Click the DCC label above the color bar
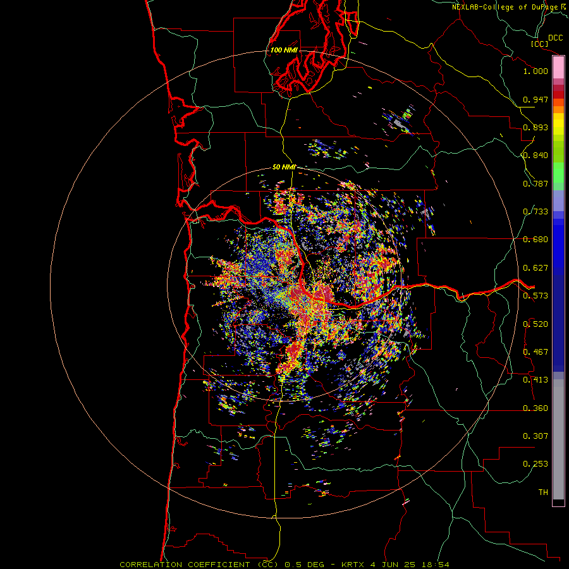Viewport: 569px width, 569px height. point(555,38)
